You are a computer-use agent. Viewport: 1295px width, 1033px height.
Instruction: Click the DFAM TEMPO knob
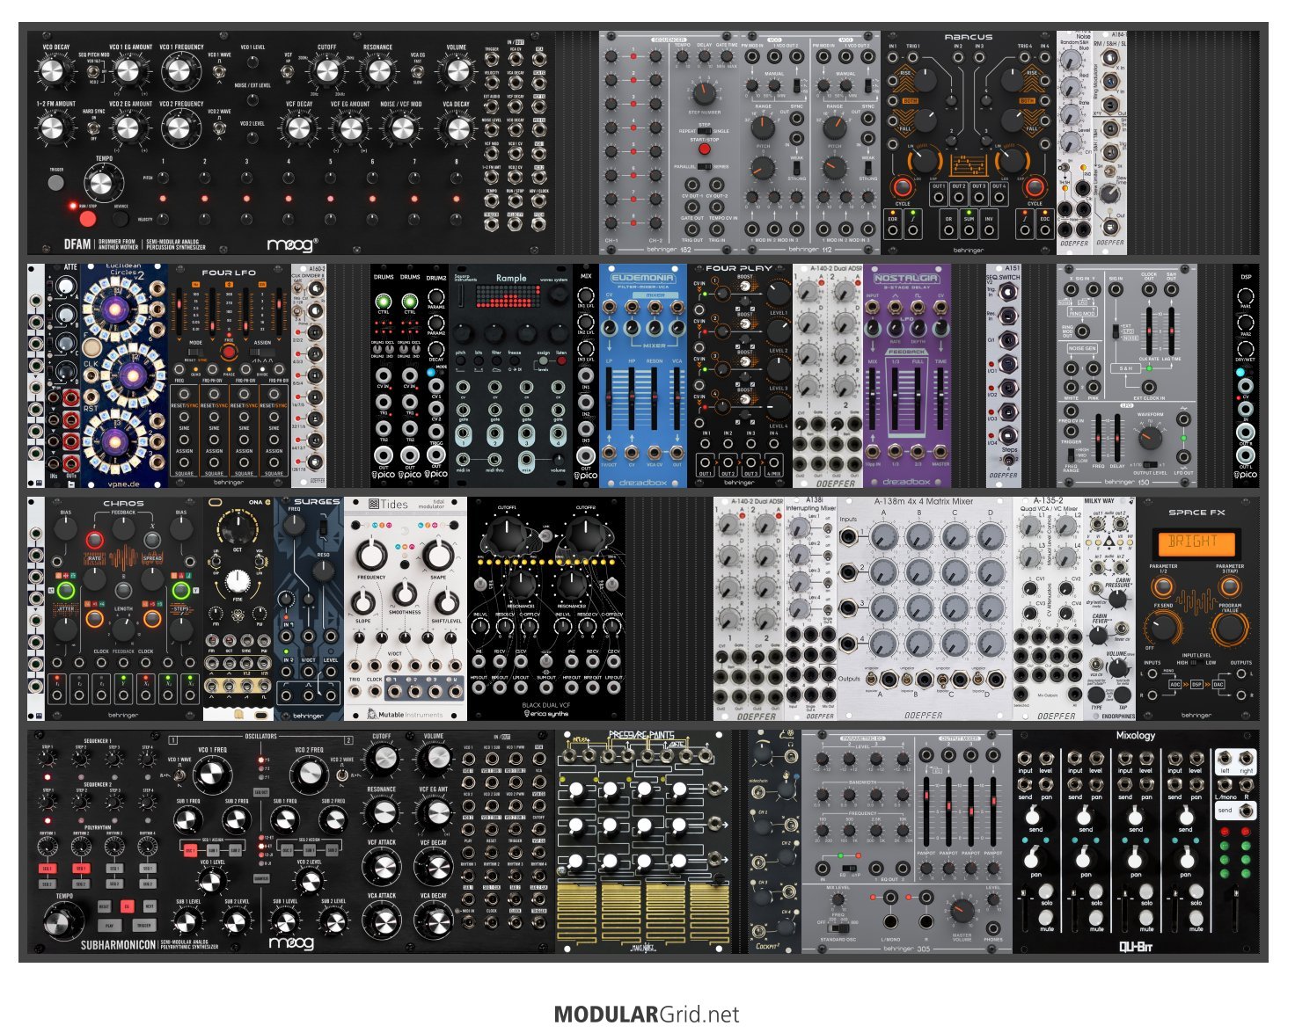click(103, 184)
